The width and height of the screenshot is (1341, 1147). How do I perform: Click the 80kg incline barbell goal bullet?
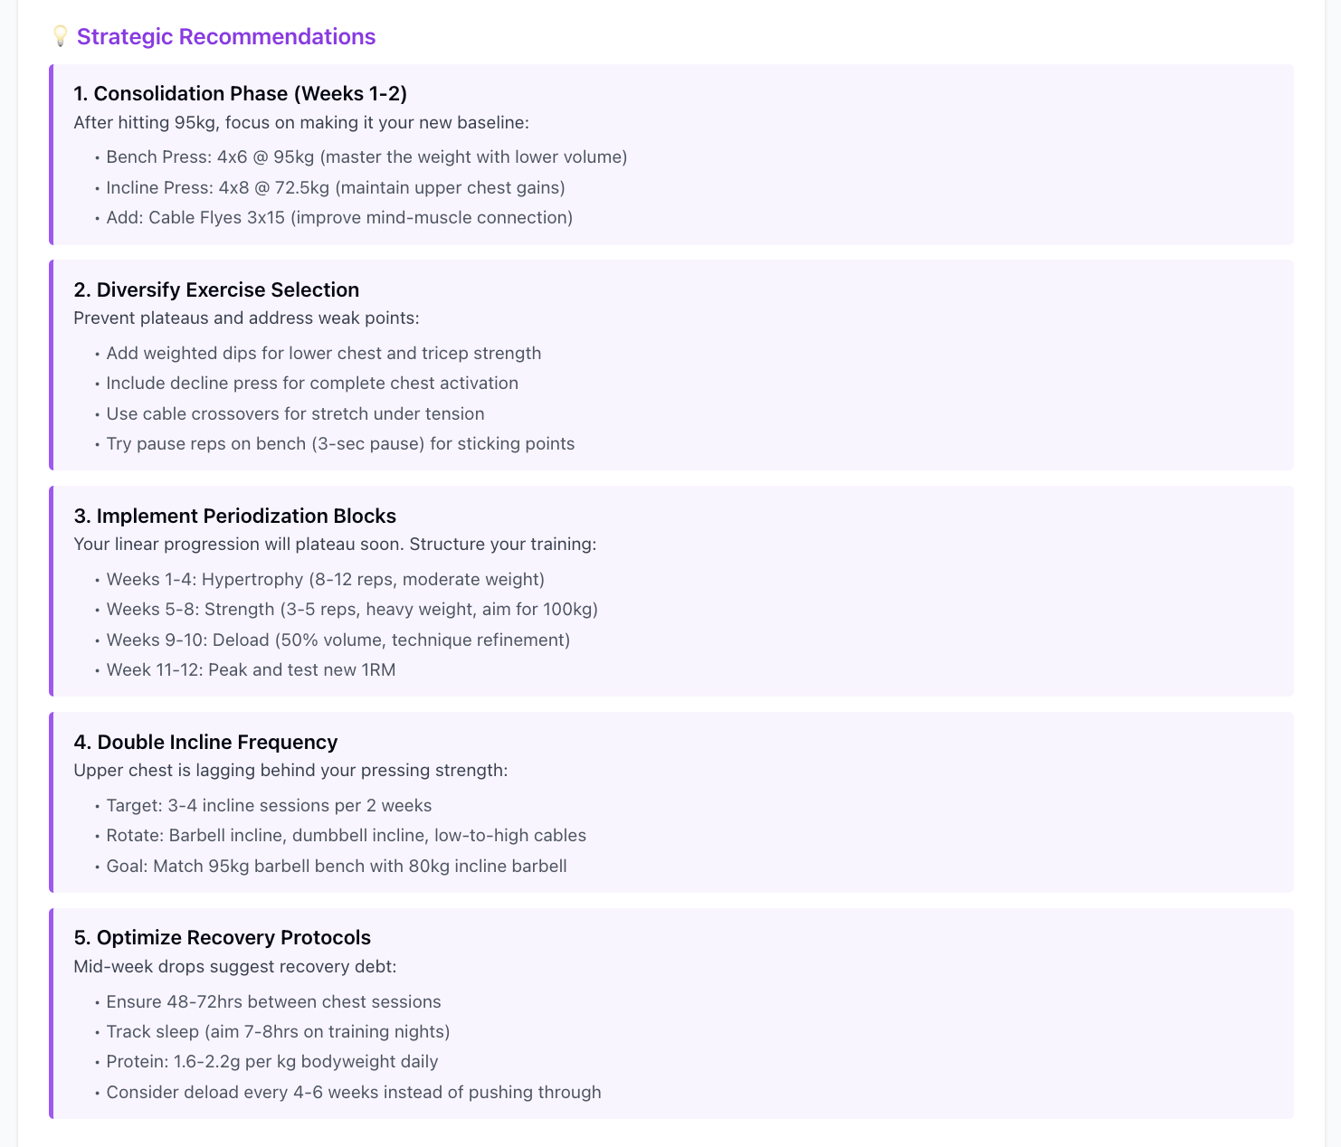pos(336,866)
